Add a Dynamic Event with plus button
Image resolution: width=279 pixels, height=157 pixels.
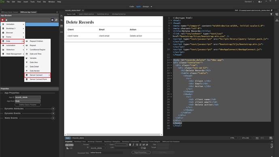click(x=53, y=113)
